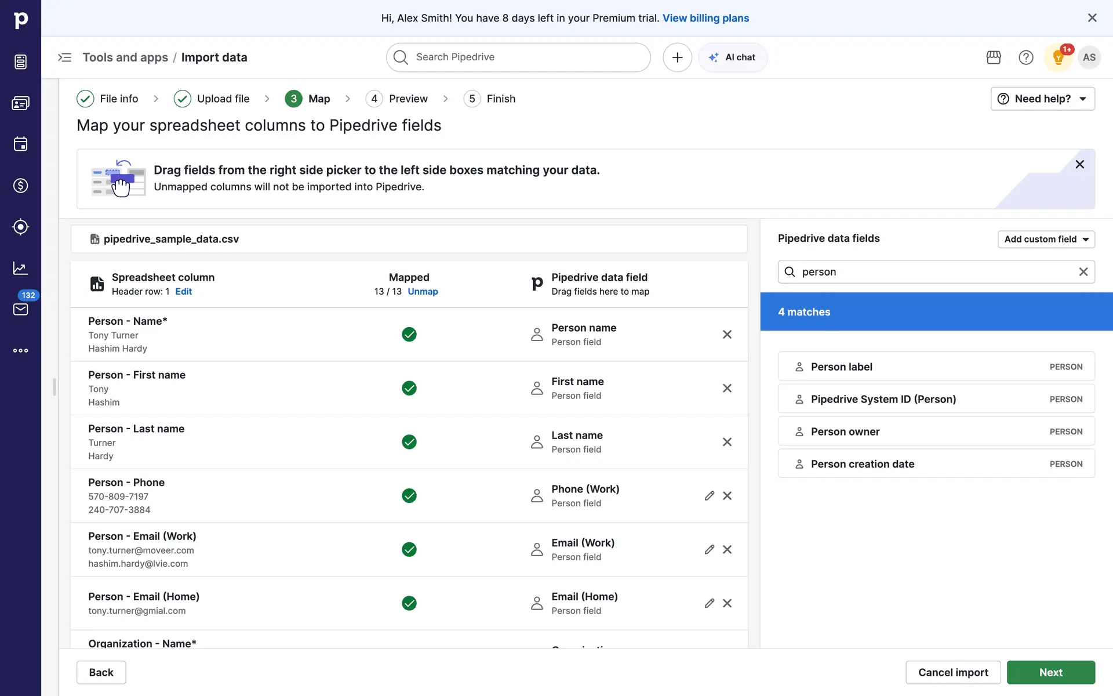Screen dimensions: 1113x696
Task: Click Search Pipedrive input field
Action: pyautogui.click(x=518, y=57)
